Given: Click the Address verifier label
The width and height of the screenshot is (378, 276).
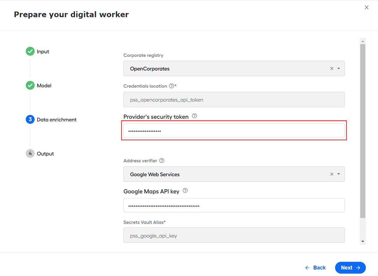Looking at the screenshot, I should pyautogui.click(x=140, y=161).
